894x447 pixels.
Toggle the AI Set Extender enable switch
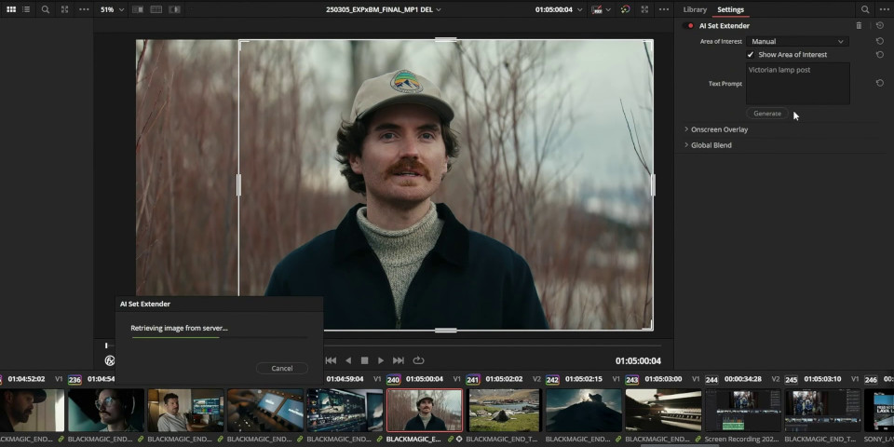[689, 26]
